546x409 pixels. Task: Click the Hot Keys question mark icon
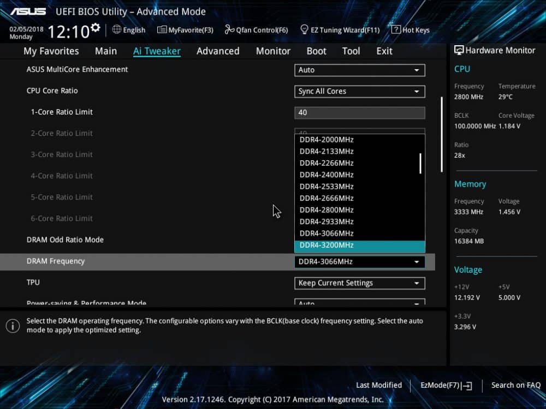[396, 29]
